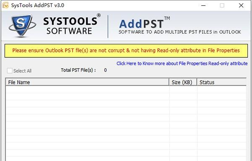Click the SysTools blue shield logo
Viewport: 252px width, 161px height.
tap(22, 26)
